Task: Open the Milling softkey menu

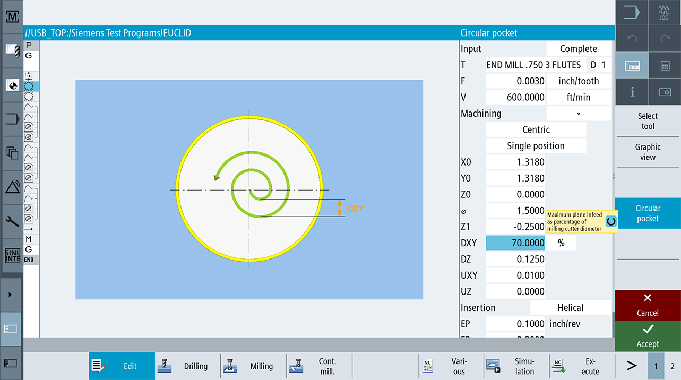Action: (254, 366)
